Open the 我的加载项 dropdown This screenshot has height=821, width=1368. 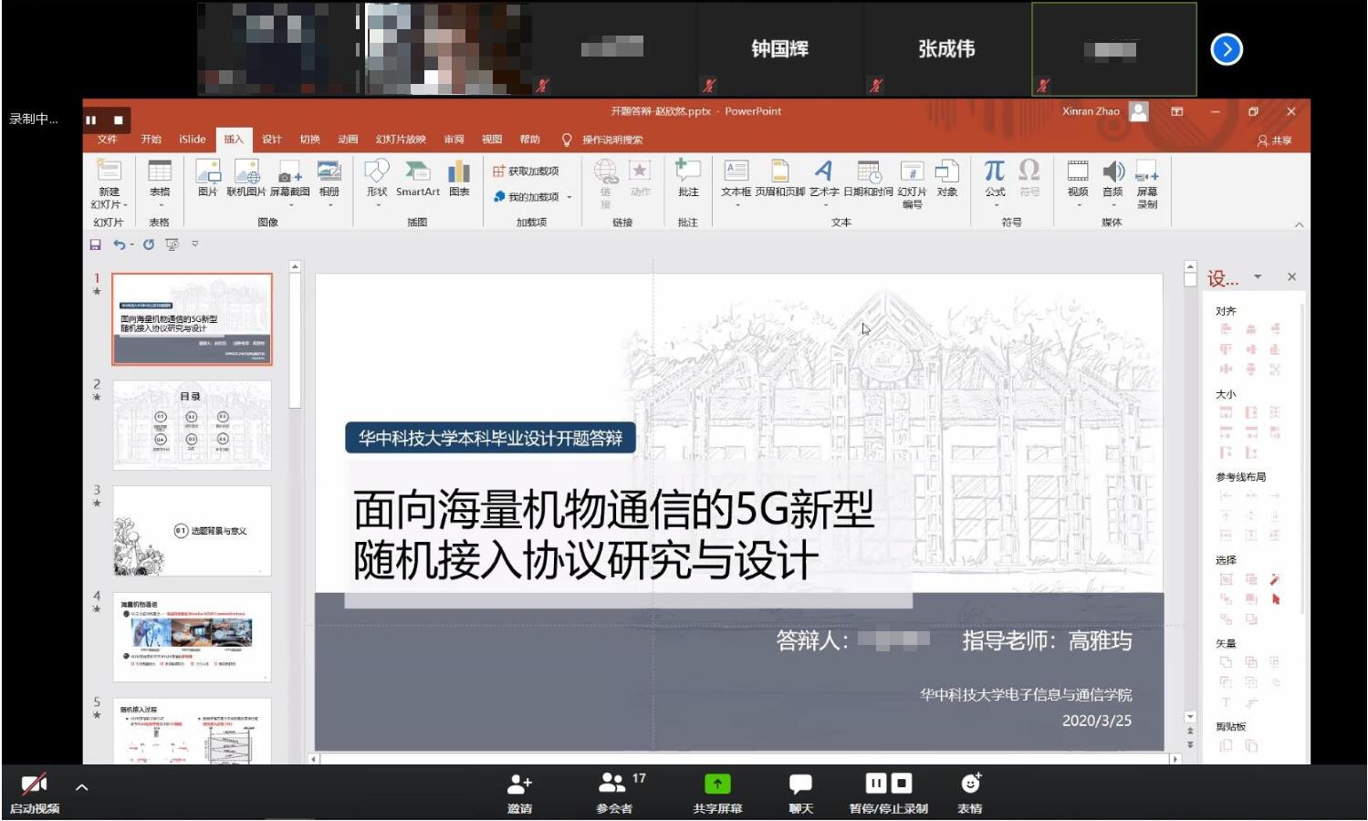coord(533,197)
